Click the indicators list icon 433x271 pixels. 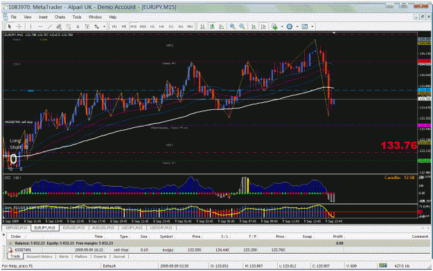point(274,26)
